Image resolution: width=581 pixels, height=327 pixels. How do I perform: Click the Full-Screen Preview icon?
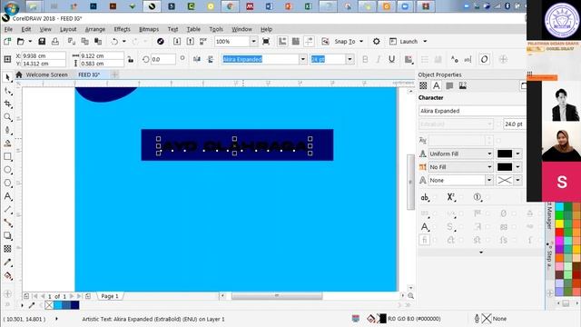coord(266,42)
